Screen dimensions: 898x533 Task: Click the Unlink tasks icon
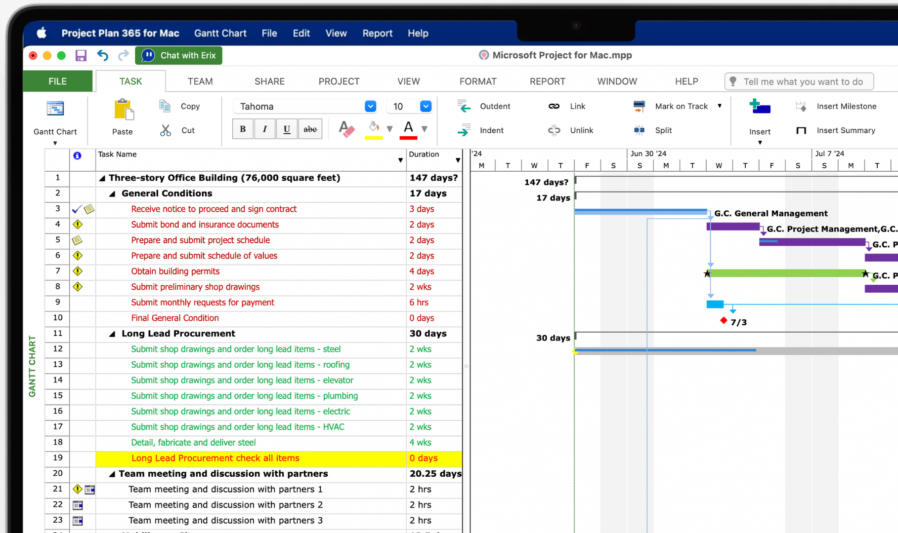(554, 130)
